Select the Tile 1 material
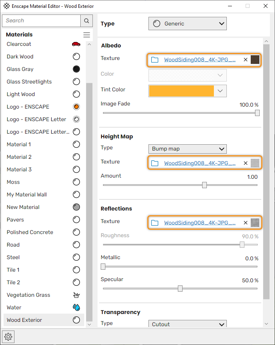The image size is (275, 345). pos(44,270)
